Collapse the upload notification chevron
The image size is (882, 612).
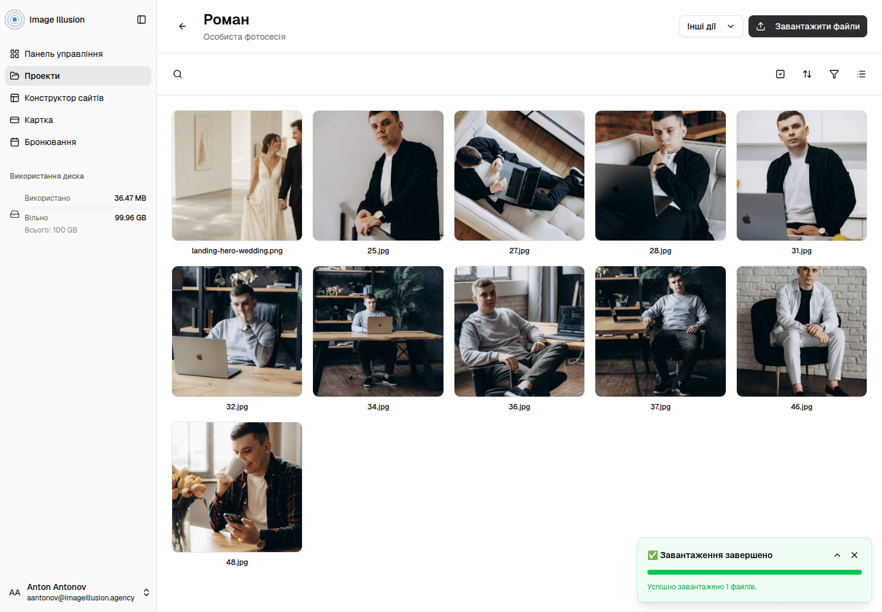coord(837,555)
